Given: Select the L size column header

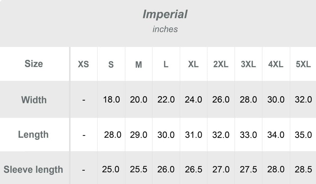Looking at the screenshot, I should tap(166, 64).
